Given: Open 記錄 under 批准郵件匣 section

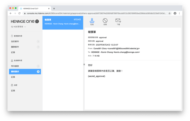Looking at the screenshot, I should coord(25,77).
